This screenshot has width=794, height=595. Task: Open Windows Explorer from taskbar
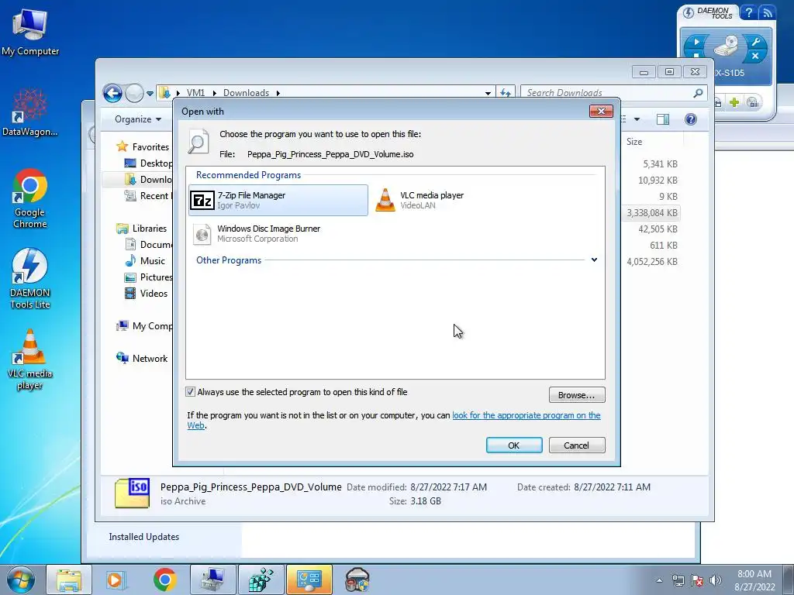69,580
